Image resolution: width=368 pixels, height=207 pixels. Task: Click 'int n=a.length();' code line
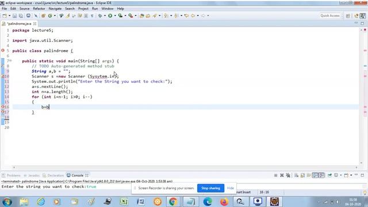(52, 92)
